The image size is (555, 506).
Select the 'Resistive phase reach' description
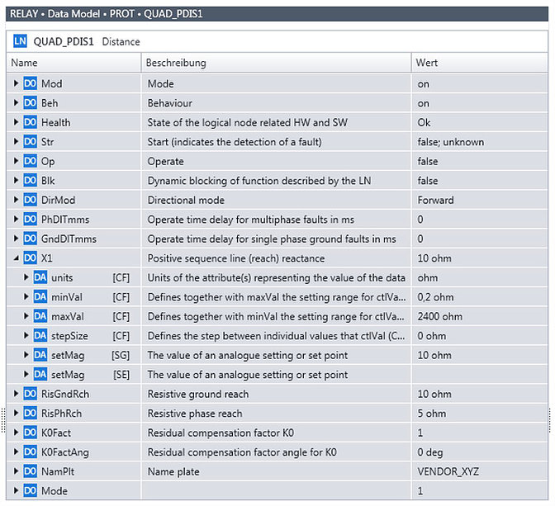tap(195, 414)
